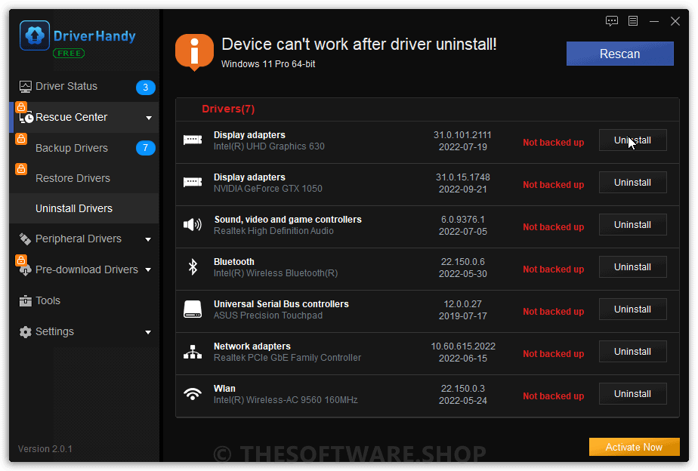Click the Peripheral Drivers icon
This screenshot has width=698, height=471.
pyautogui.click(x=25, y=239)
